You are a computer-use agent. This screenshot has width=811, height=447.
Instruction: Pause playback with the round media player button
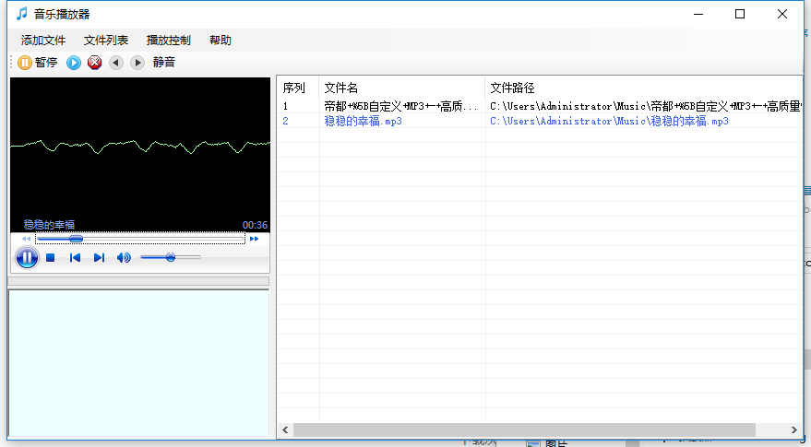(x=27, y=257)
